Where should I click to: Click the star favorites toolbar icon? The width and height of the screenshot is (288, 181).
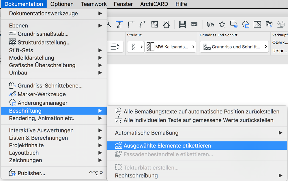(222, 25)
